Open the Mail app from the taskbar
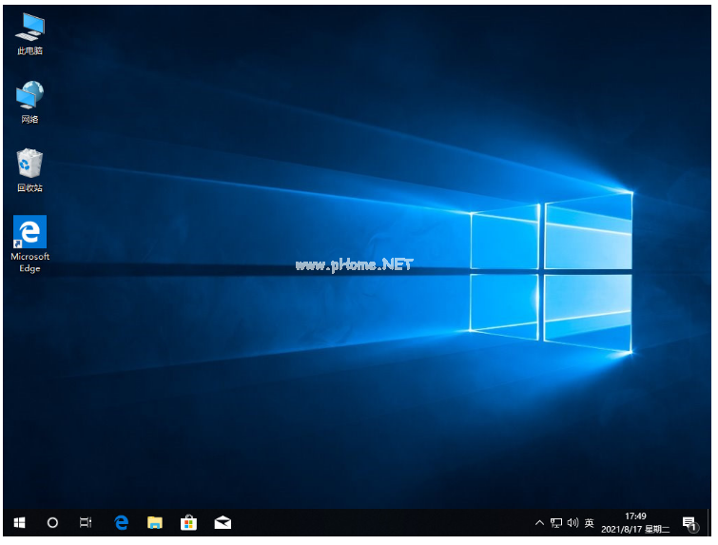 pyautogui.click(x=223, y=522)
